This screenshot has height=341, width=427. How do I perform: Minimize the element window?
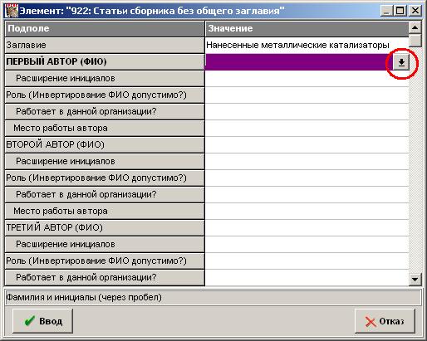point(387,11)
